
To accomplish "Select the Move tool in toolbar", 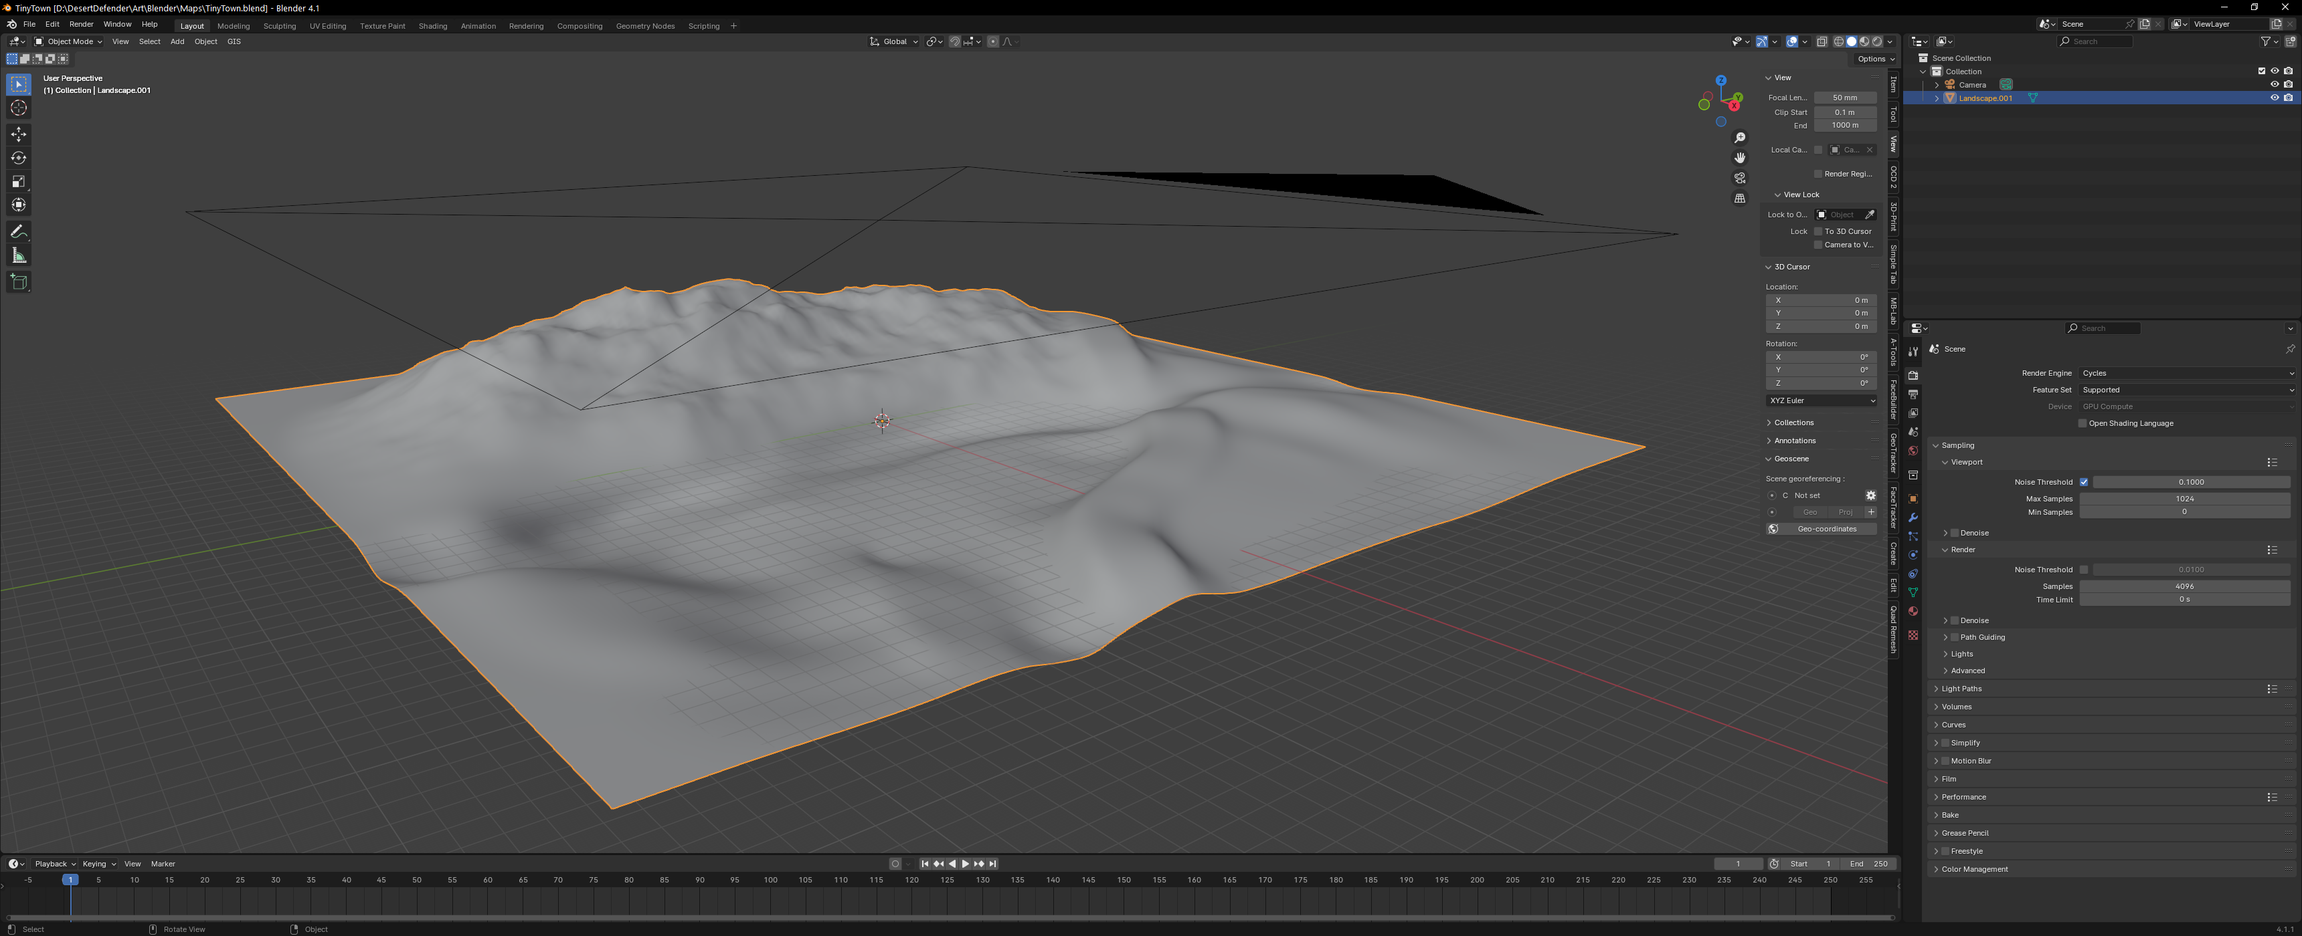I will (19, 134).
